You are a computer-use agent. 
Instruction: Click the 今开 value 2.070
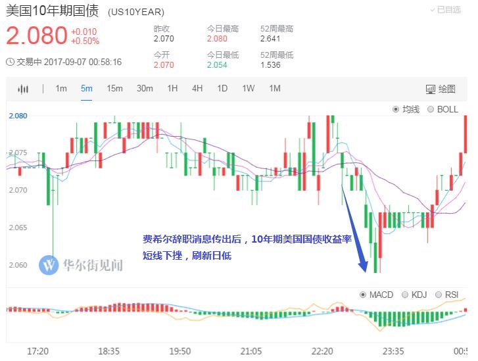point(164,65)
